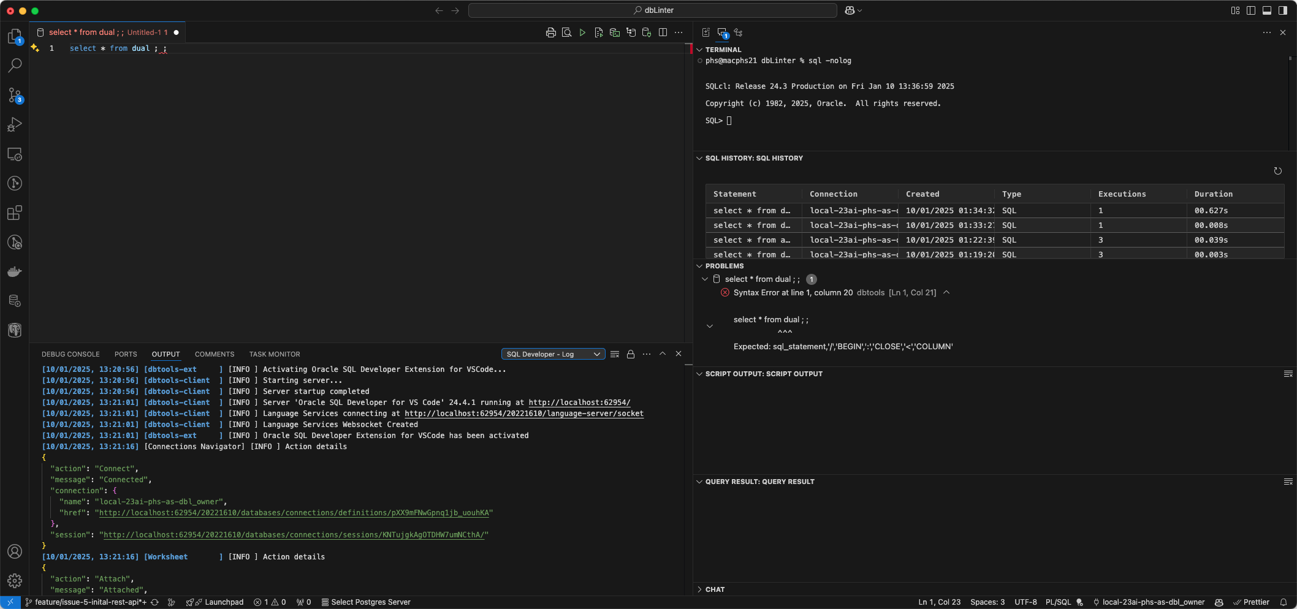Collapse the PROBLEMS section
The height and width of the screenshot is (609, 1297).
[x=699, y=266]
